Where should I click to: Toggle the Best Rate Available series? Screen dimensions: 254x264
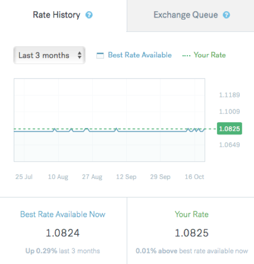139,55
